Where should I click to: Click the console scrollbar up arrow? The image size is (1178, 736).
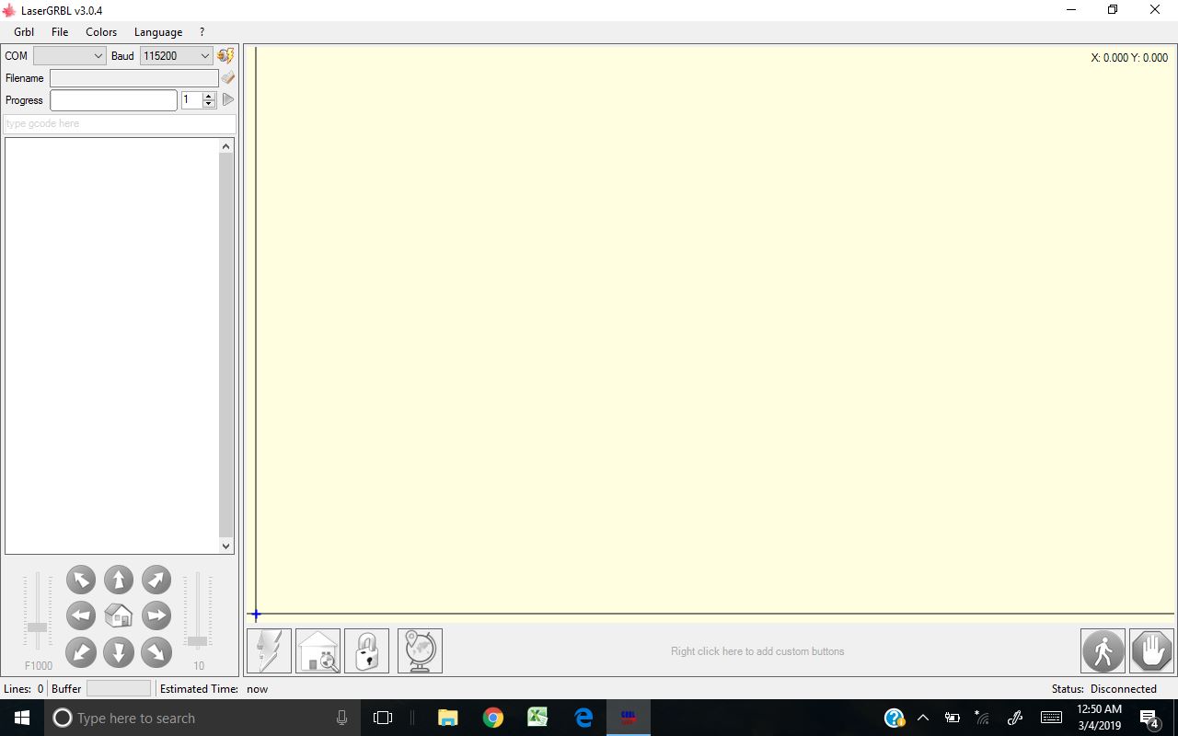click(x=226, y=145)
